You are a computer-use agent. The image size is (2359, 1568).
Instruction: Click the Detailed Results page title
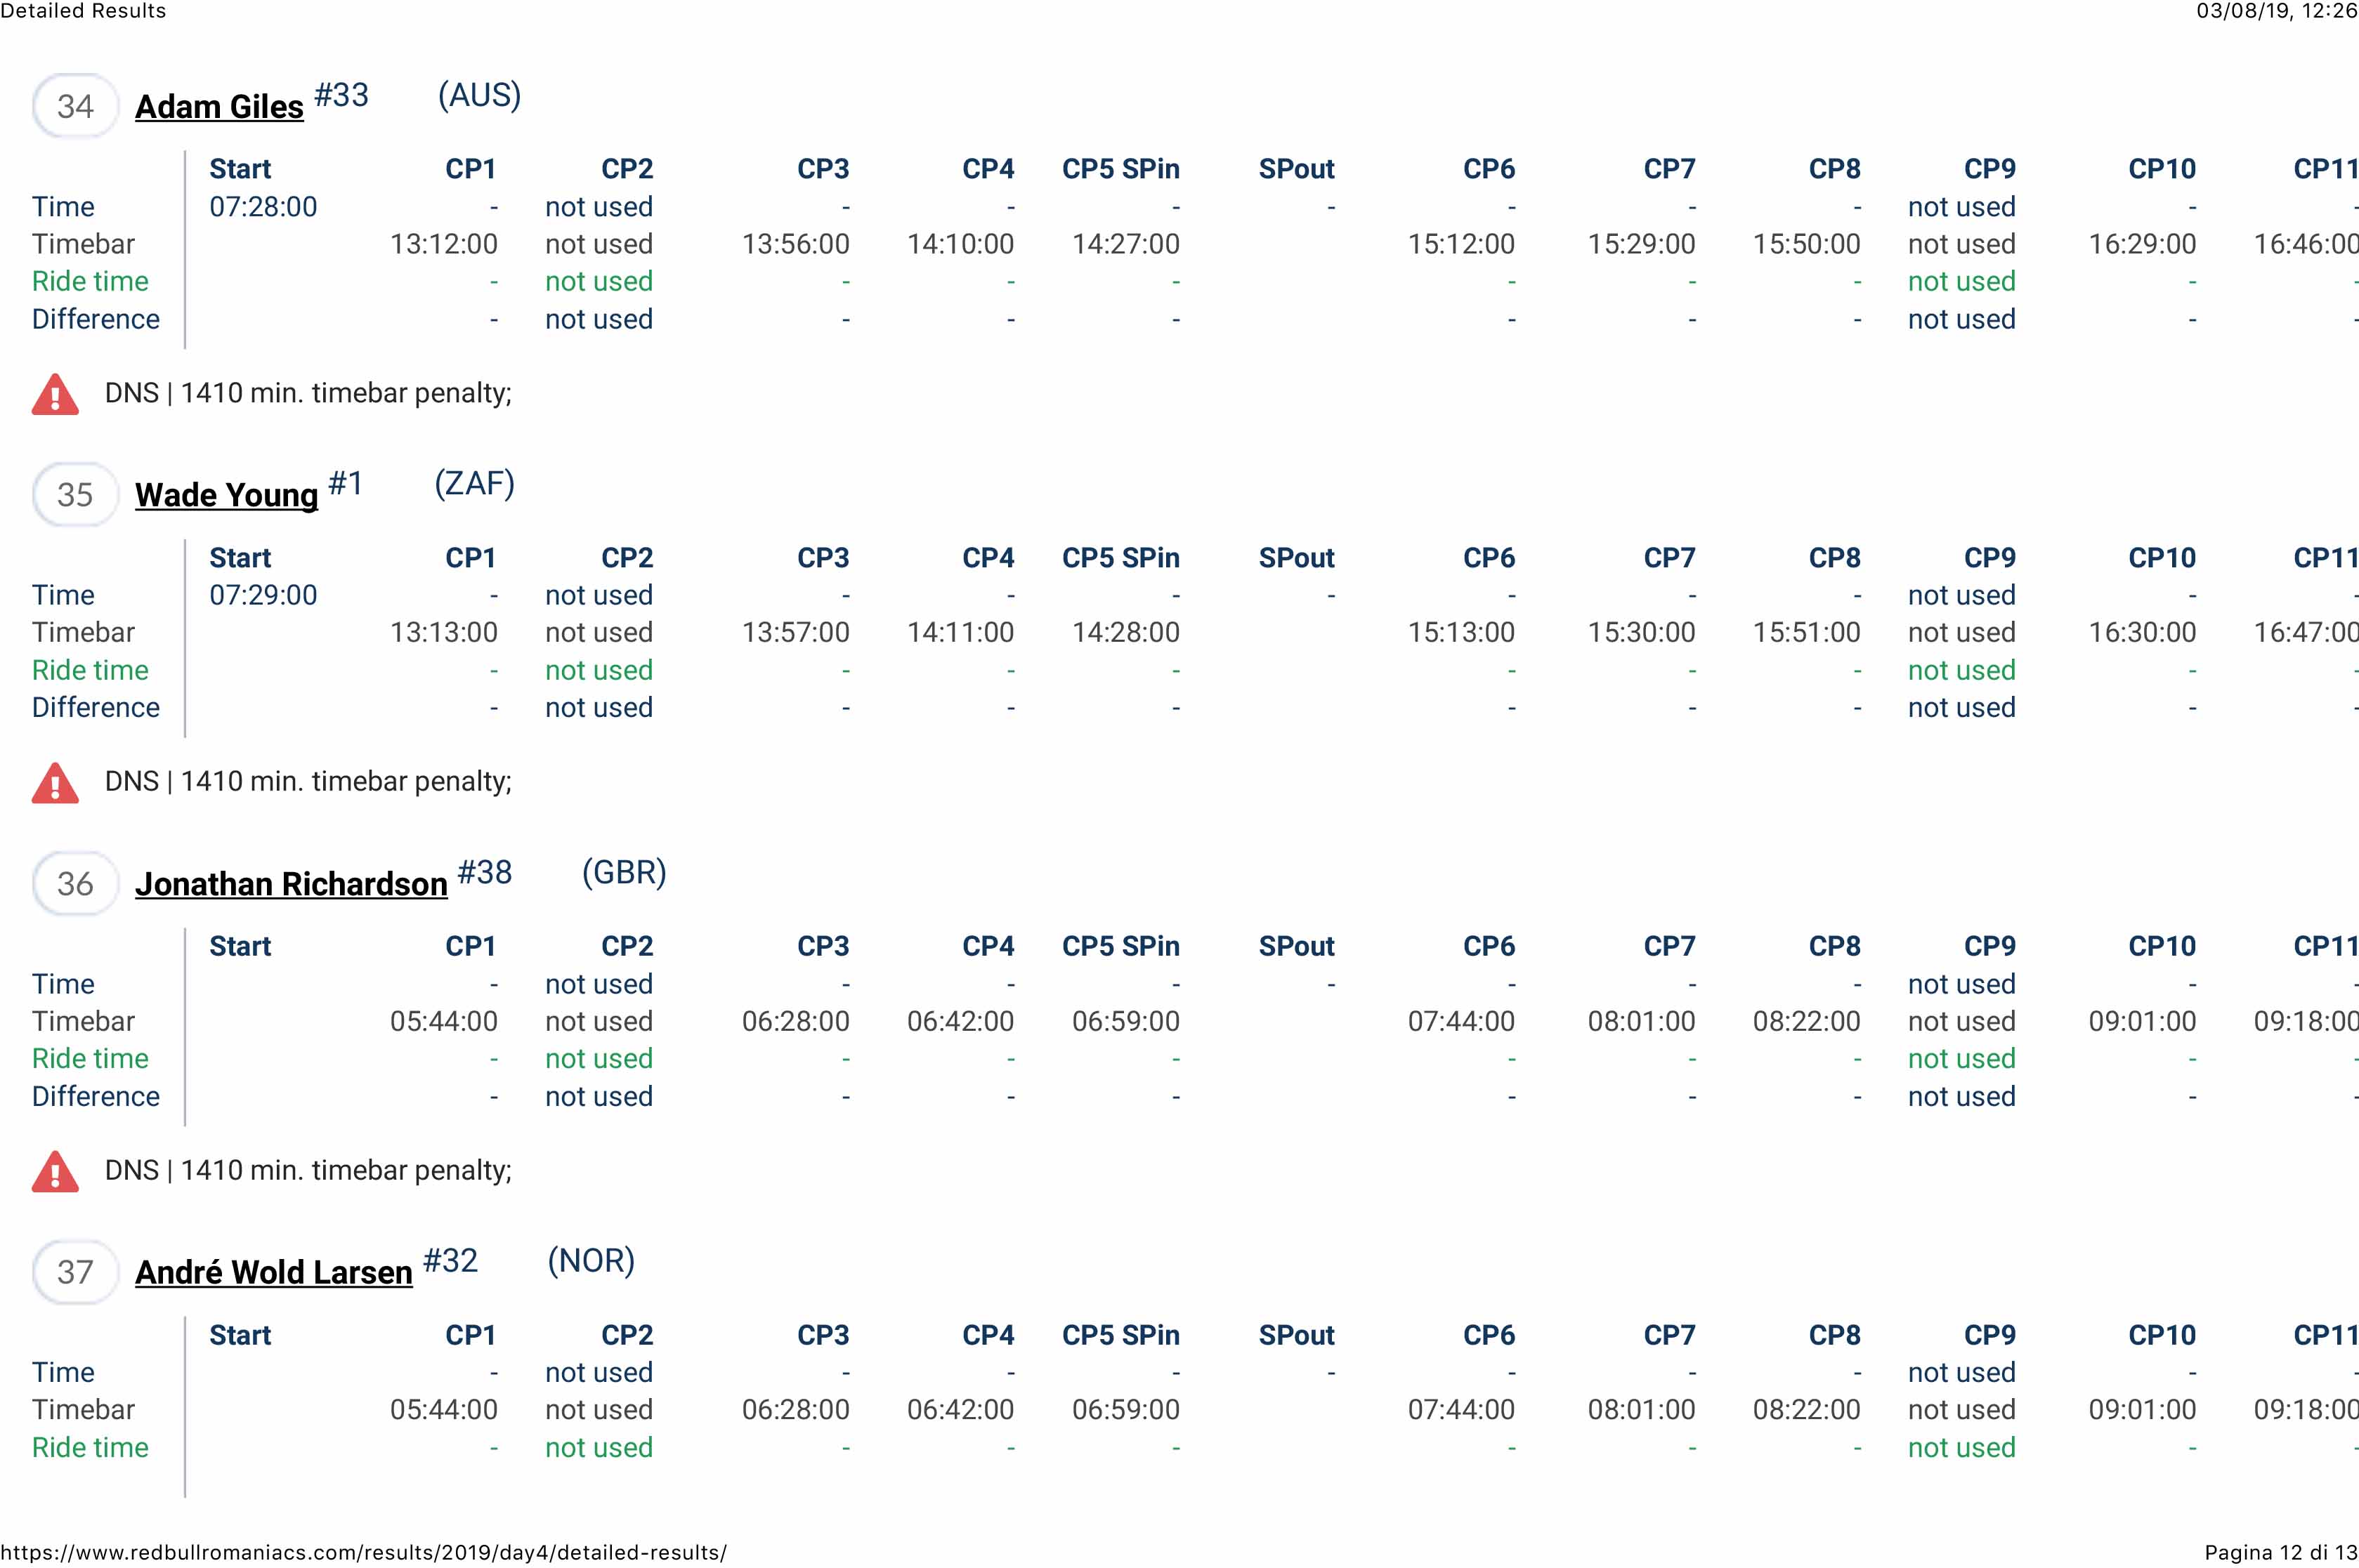pos(83,11)
